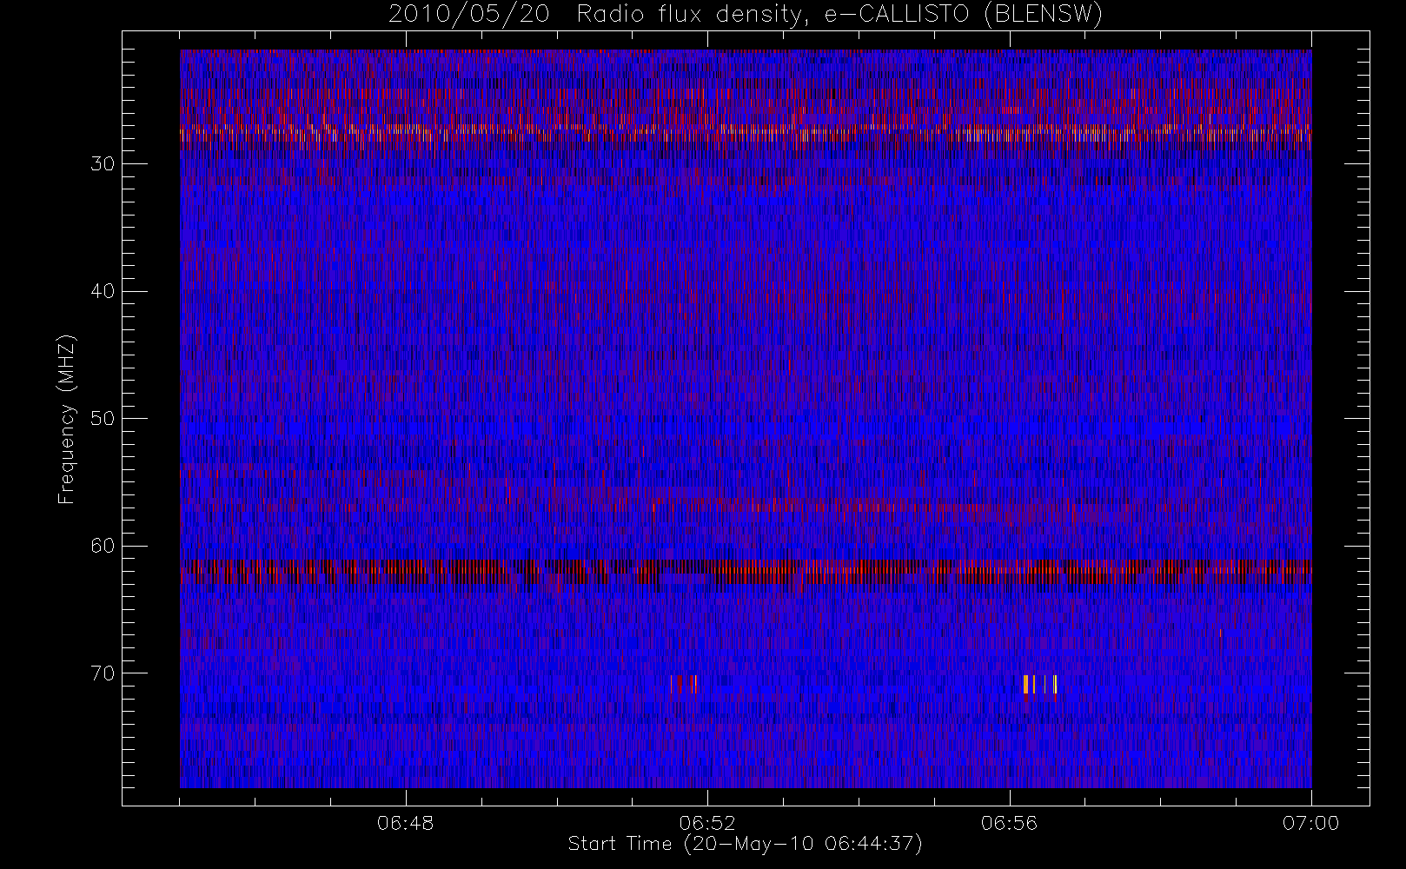Click the 60 frequency tick label
Image resolution: width=1406 pixels, height=869 pixels.
pos(103,546)
